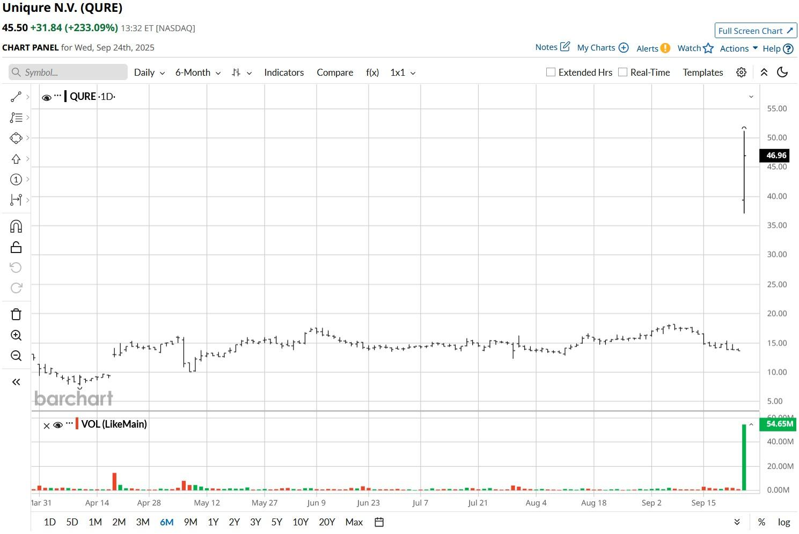The width and height of the screenshot is (799, 534).
Task: Click the 46.96 price label
Action: (x=774, y=156)
